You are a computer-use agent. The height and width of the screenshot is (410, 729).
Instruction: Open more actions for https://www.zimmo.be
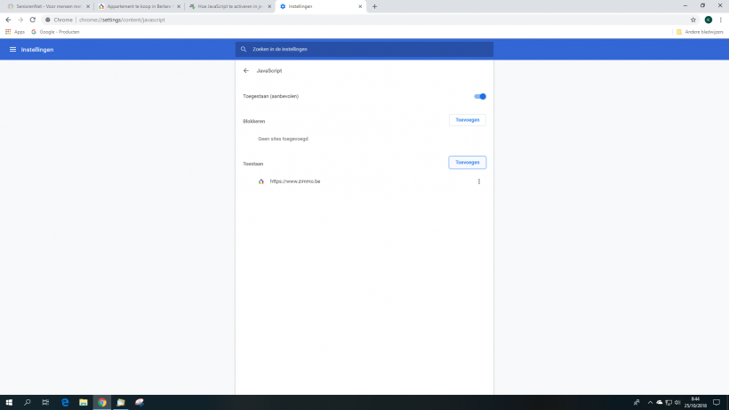(x=479, y=181)
